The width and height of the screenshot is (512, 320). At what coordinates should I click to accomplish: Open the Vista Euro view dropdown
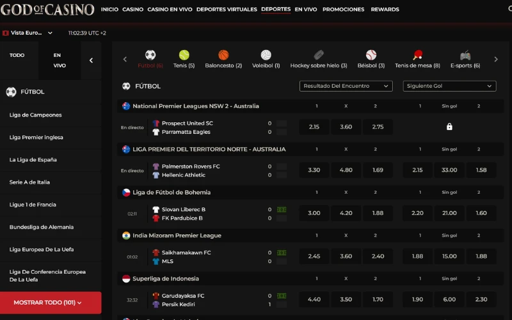28,33
